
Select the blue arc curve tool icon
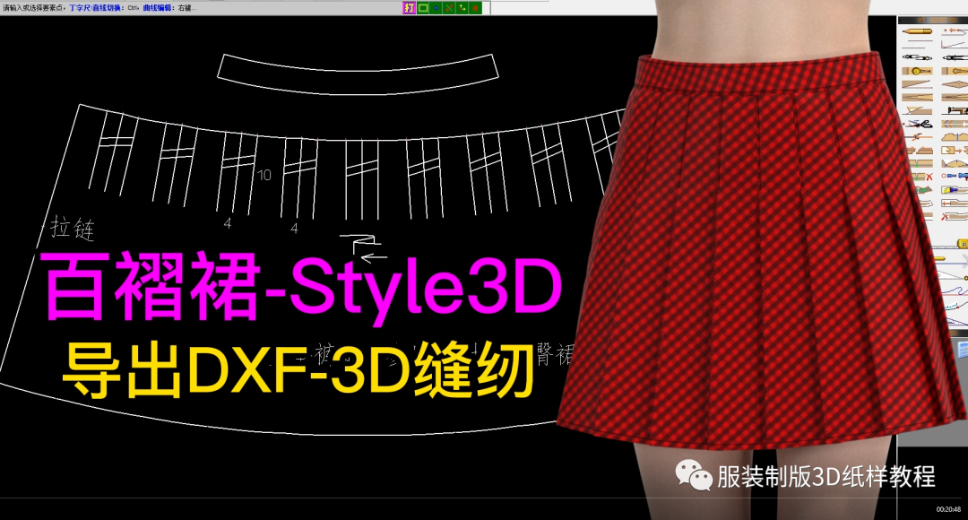(955, 164)
